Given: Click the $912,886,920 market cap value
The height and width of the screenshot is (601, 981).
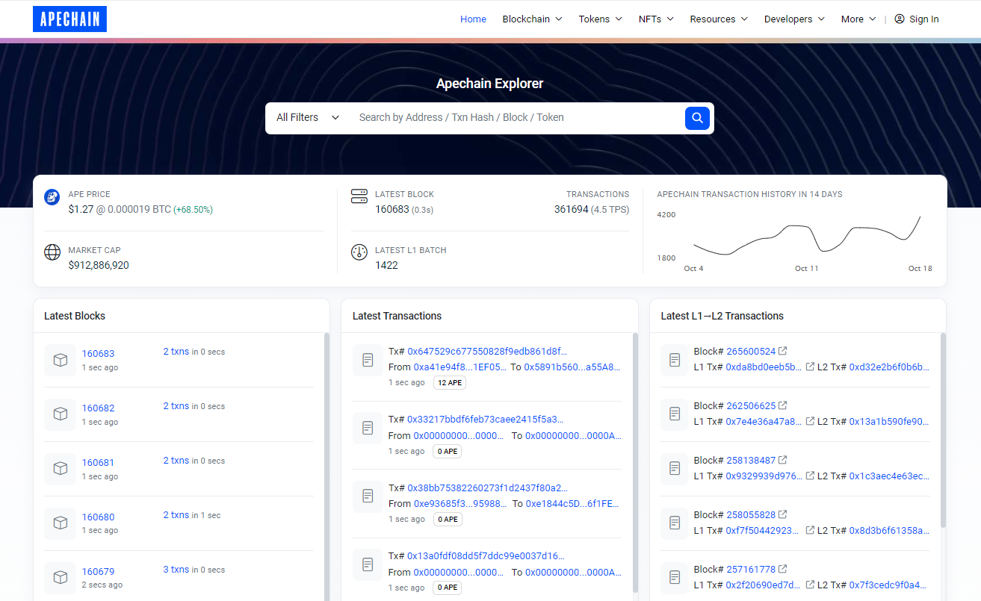Looking at the screenshot, I should coord(99,265).
